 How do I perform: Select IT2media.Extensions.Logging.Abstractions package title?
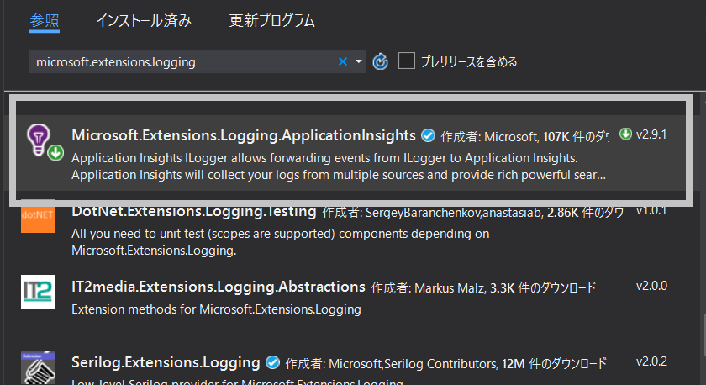(x=219, y=287)
